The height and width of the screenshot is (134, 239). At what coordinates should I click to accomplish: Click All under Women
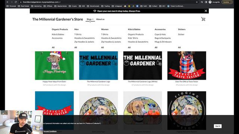pos(102,47)
